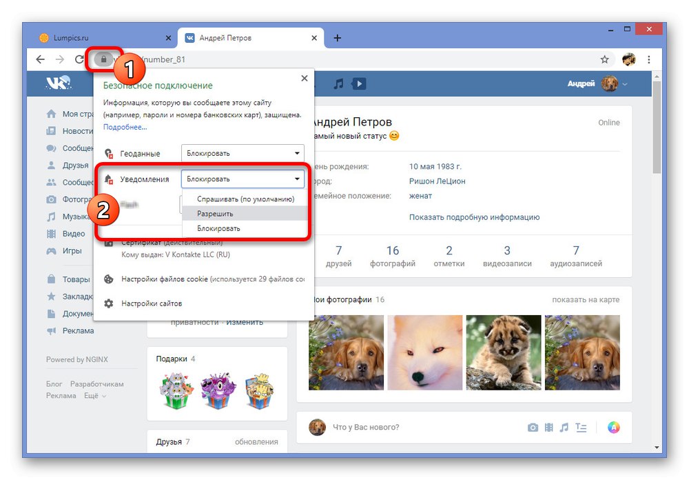Open cat gift thumbnail in Подарки
Image resolution: width=689 pixels, height=480 pixels.
[x=176, y=390]
